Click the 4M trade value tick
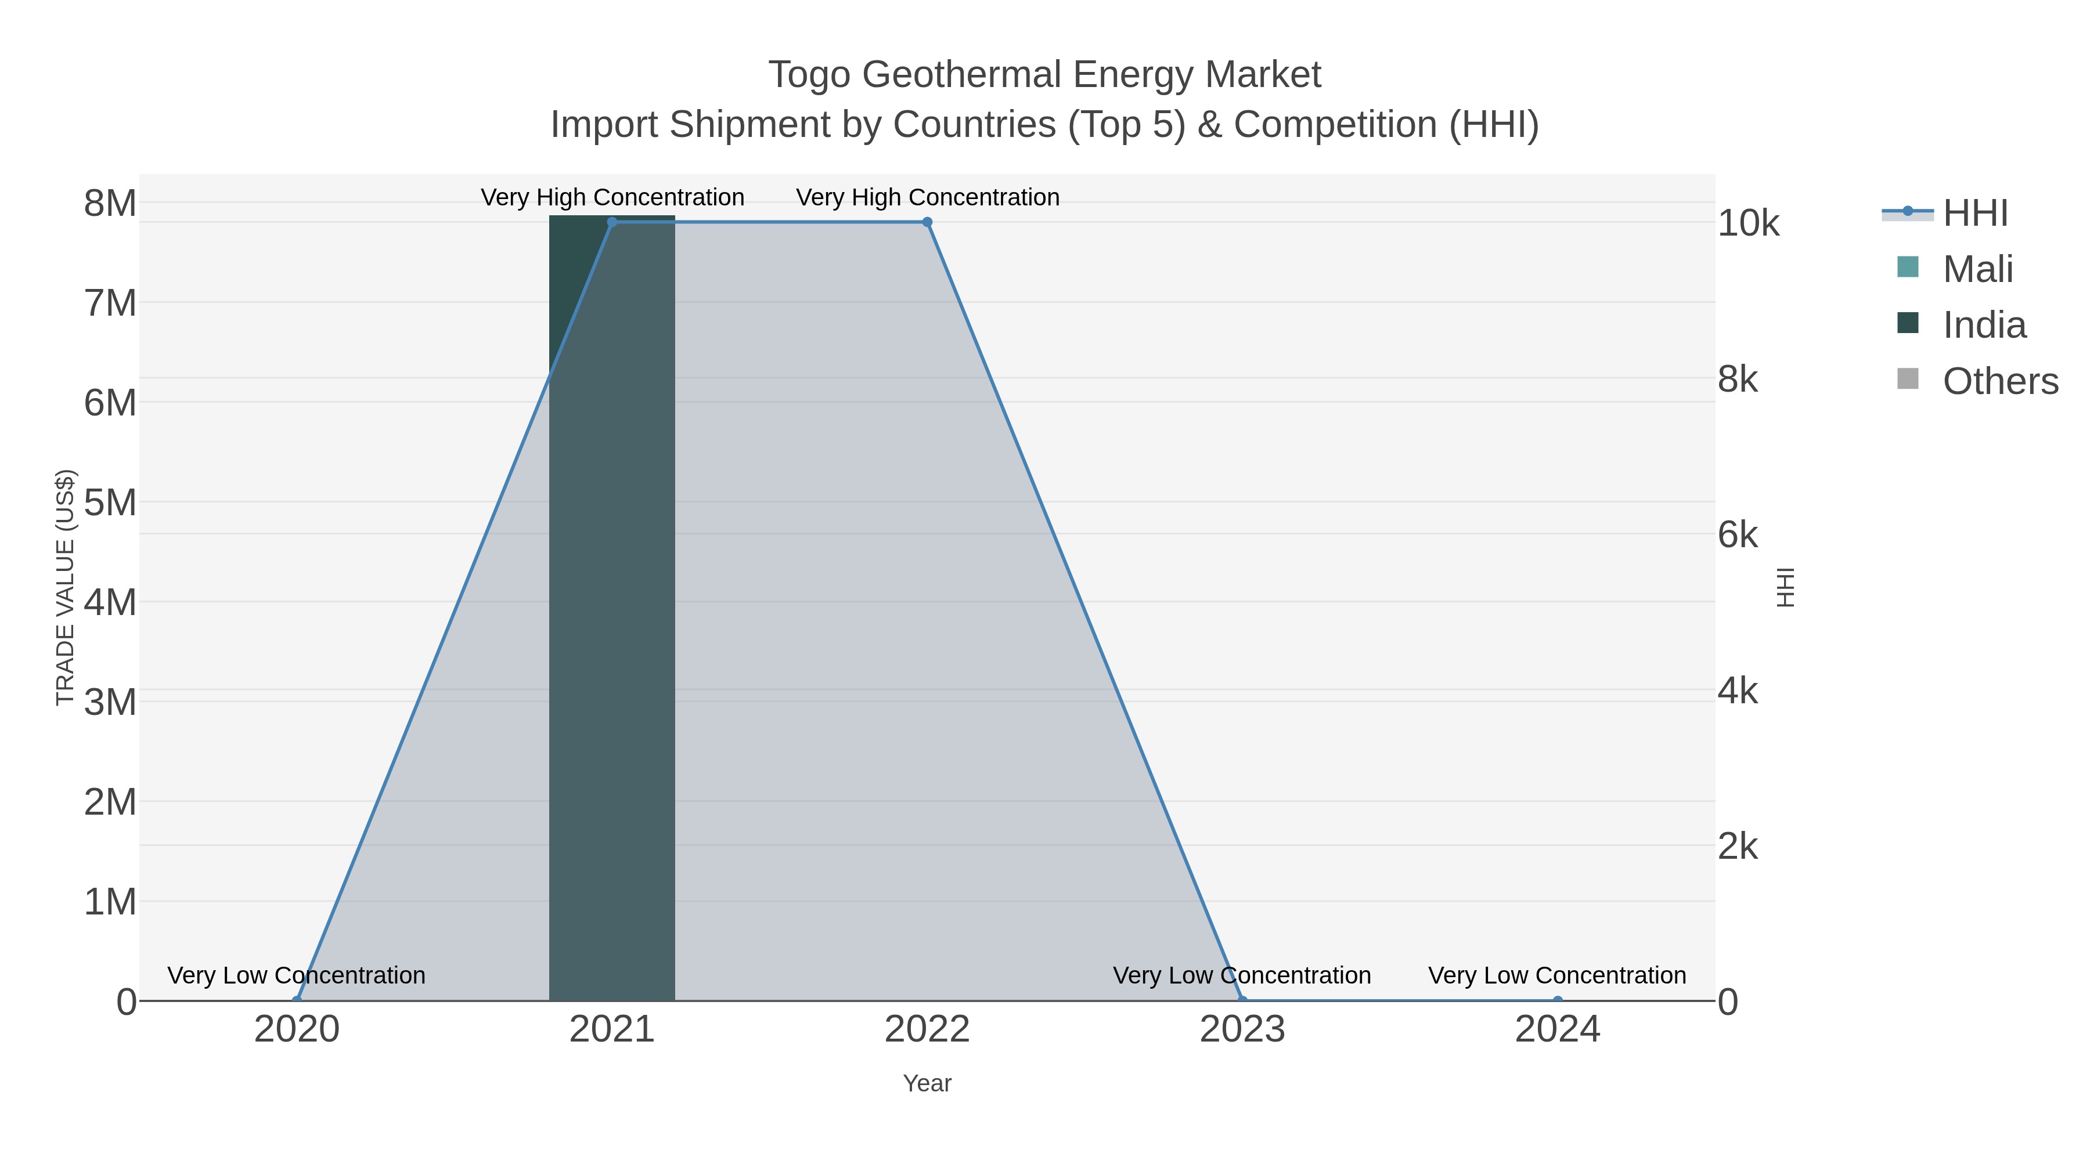Viewport: 2090px width, 1175px height. coord(110,602)
